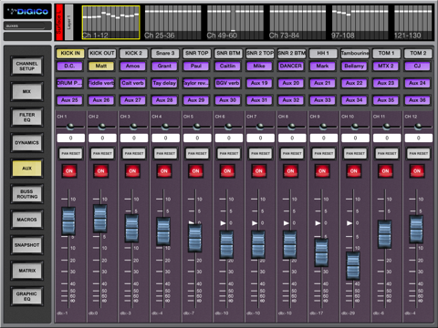
Task: Toggle the CH 7 ON button
Action: [259, 171]
